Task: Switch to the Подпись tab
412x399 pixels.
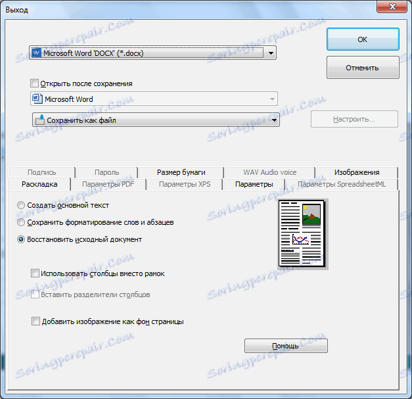Action: (x=42, y=172)
